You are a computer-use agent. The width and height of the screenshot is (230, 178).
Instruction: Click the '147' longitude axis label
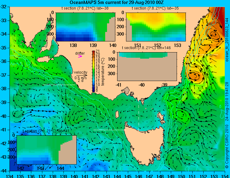pyautogui.click(x=150, y=176)
